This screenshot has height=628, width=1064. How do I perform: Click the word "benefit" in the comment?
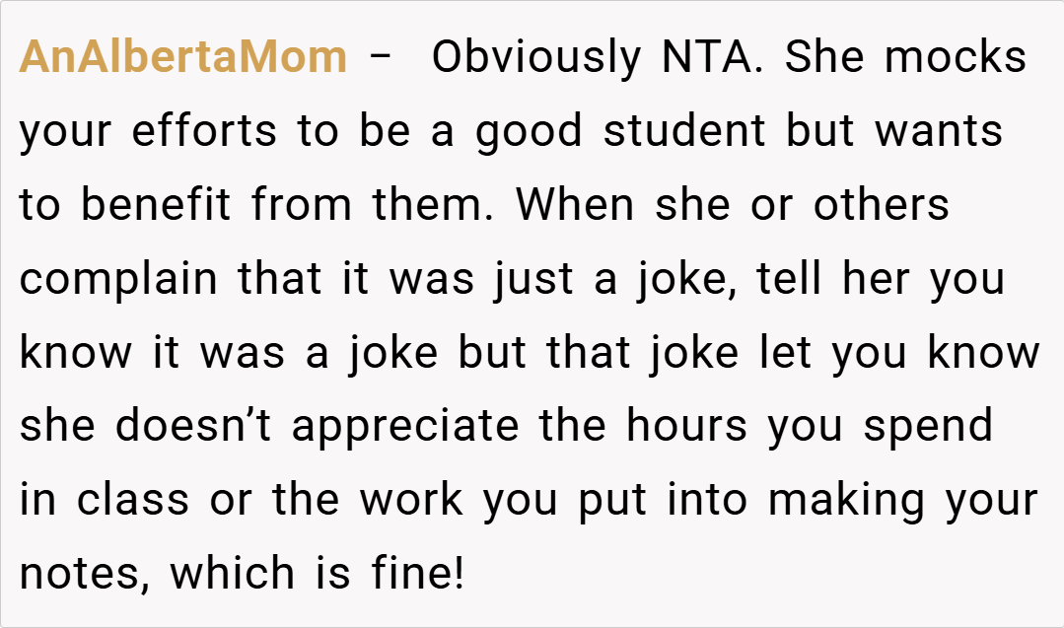(x=156, y=205)
